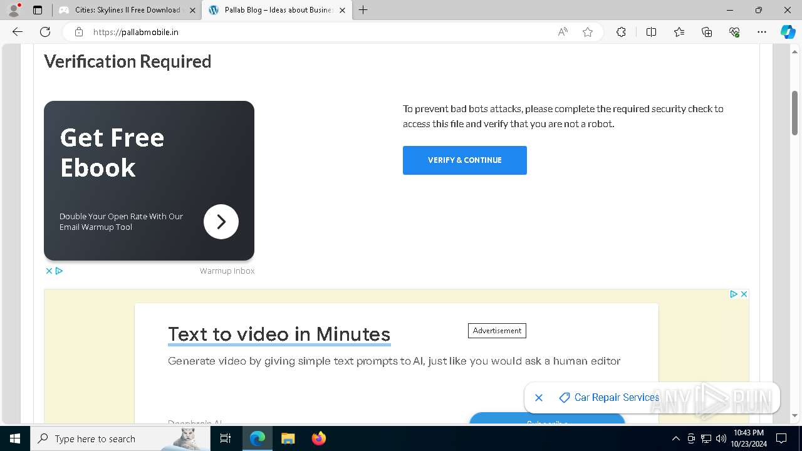
Task: Close the Pallab Blog tab
Action: (342, 10)
